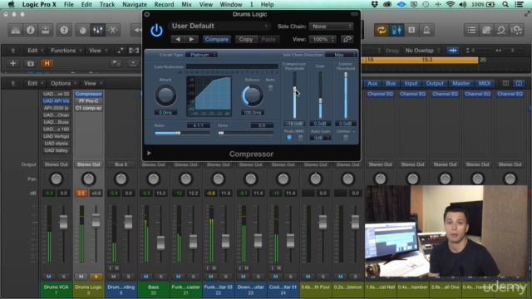Open the Compressor insert slot on Drums Logic
Screen dimensions: 532x299
[x=89, y=94]
